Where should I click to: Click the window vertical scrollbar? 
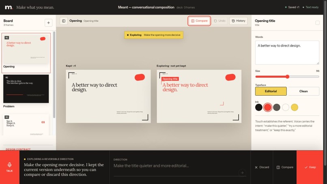tap(325, 83)
